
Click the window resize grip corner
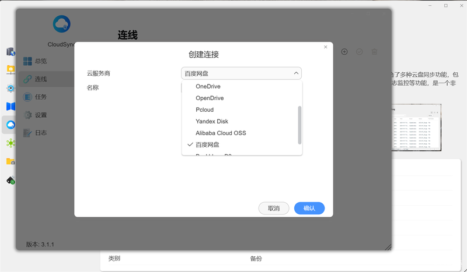pos(388,247)
